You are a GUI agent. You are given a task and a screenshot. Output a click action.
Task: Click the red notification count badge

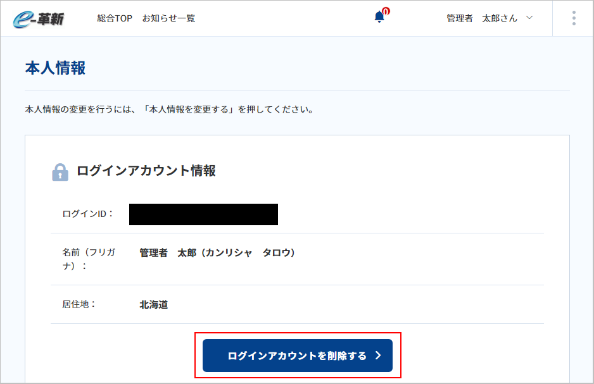[386, 11]
